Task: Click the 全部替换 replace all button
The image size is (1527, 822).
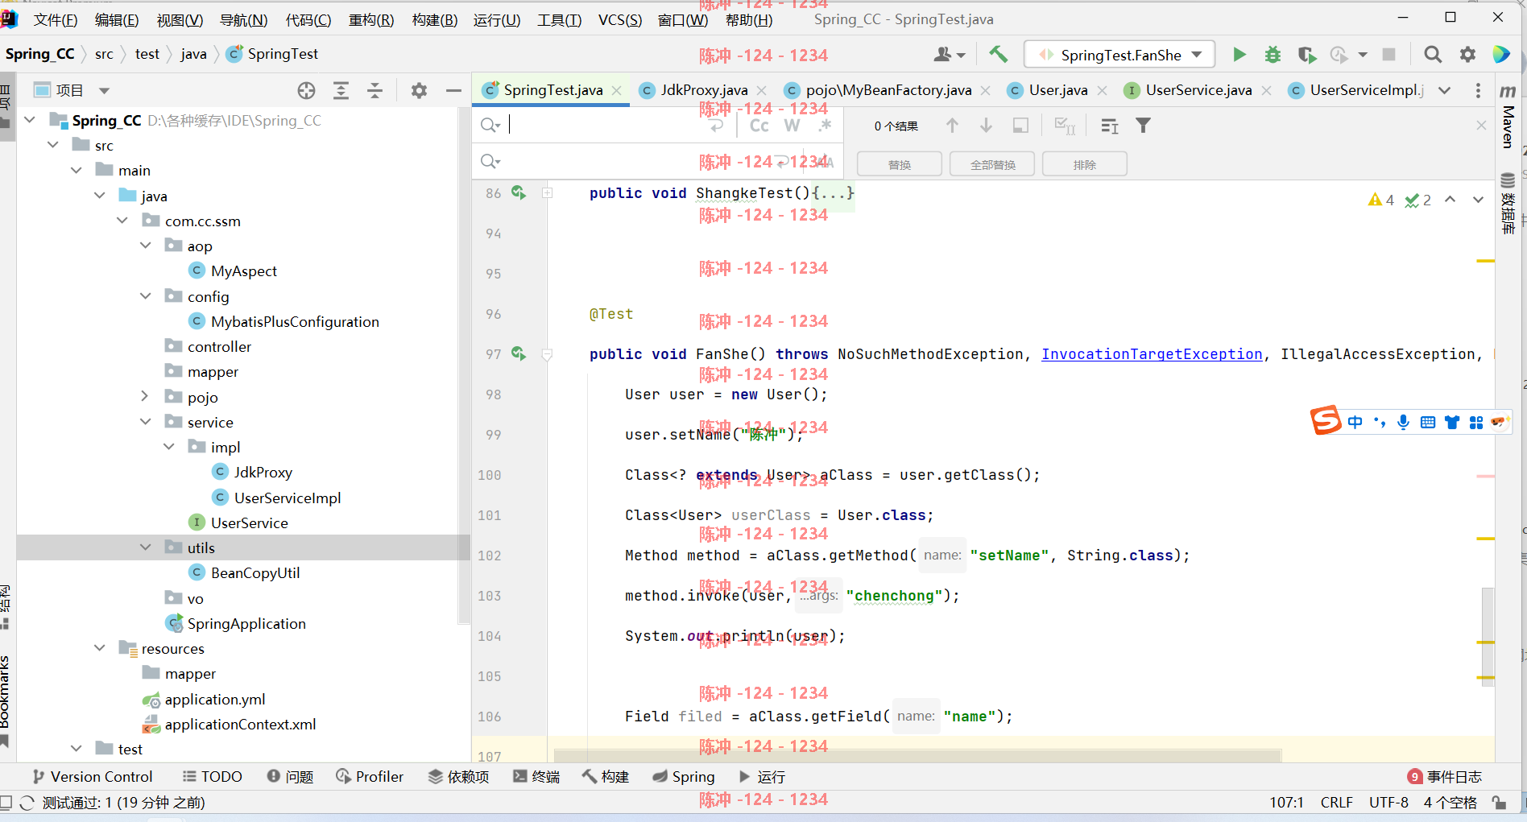Action: point(992,164)
